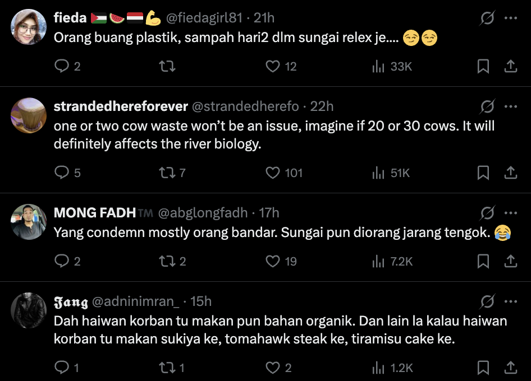This screenshot has height=381, width=531.
Task: Reply to fieda's tweet about plastik
Action: (x=61, y=67)
